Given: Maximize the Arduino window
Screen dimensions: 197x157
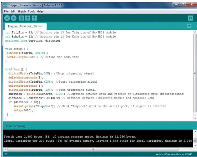Looking at the screenshot, I should 183,5.
